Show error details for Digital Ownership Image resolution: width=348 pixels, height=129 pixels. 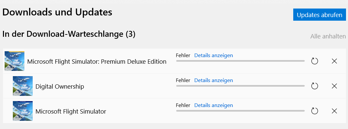tap(213, 80)
